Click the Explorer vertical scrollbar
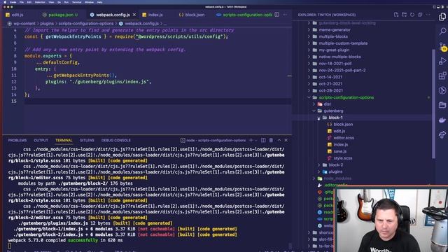 (433, 104)
